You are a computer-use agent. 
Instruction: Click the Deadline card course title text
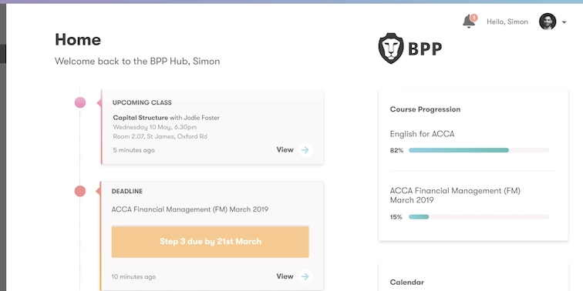point(190,209)
